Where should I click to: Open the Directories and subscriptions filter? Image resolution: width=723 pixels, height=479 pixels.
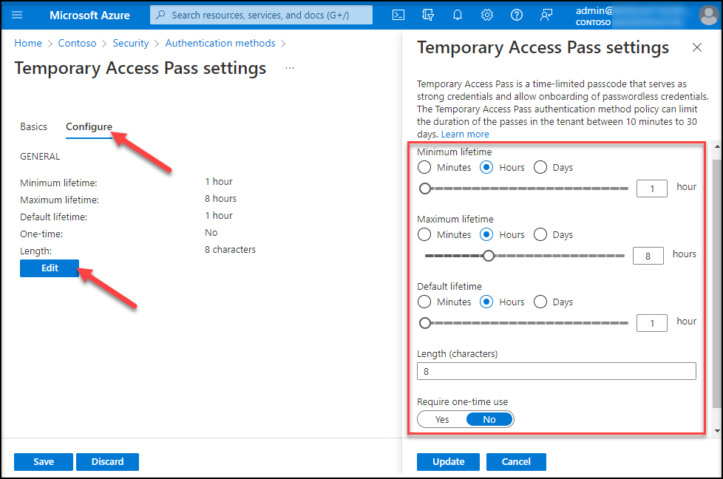(x=427, y=15)
